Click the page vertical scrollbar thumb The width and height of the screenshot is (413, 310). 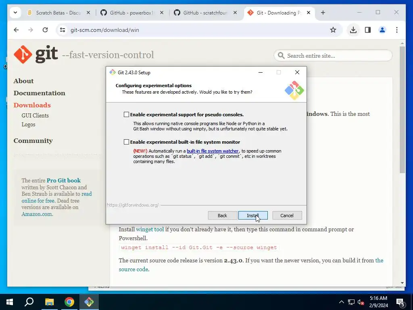402,110
